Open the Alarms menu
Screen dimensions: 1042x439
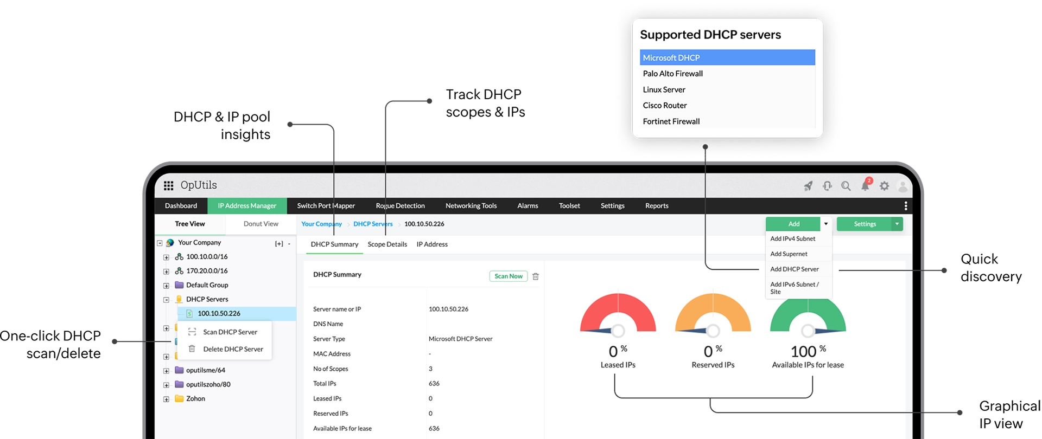click(528, 206)
